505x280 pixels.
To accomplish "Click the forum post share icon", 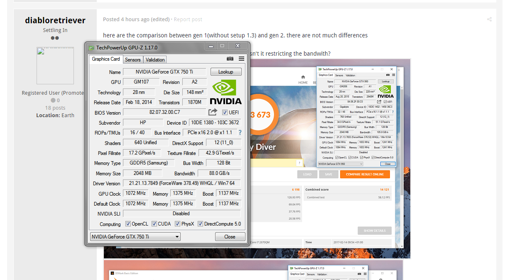I will pos(489,19).
